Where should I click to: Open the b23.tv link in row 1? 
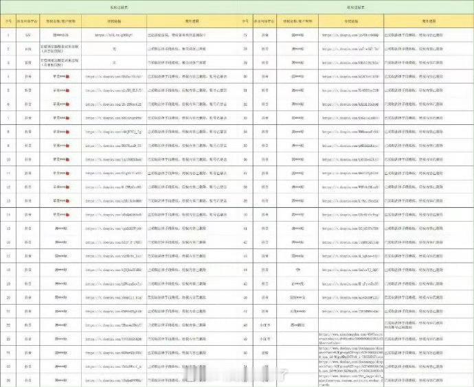(x=114, y=35)
